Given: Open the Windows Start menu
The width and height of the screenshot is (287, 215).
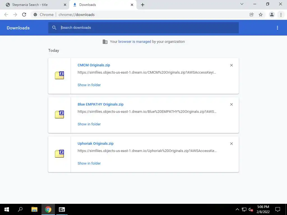Looking at the screenshot, I should [x=7, y=209].
